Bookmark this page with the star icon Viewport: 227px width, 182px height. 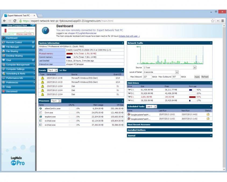tap(213, 21)
